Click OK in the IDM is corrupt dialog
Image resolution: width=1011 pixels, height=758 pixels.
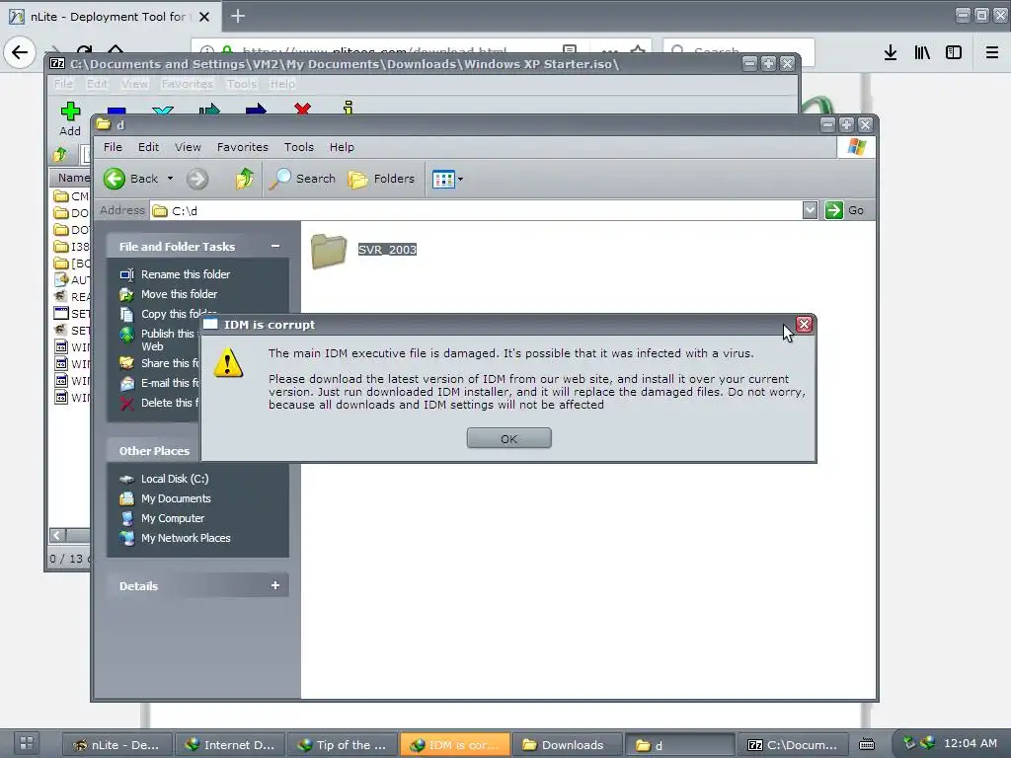click(508, 438)
